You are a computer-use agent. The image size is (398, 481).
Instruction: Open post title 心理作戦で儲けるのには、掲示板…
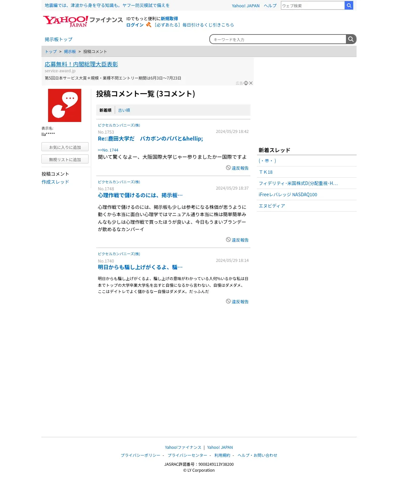point(140,196)
